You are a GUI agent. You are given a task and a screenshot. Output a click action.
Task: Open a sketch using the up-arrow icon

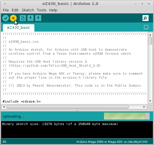tap(30, 18)
